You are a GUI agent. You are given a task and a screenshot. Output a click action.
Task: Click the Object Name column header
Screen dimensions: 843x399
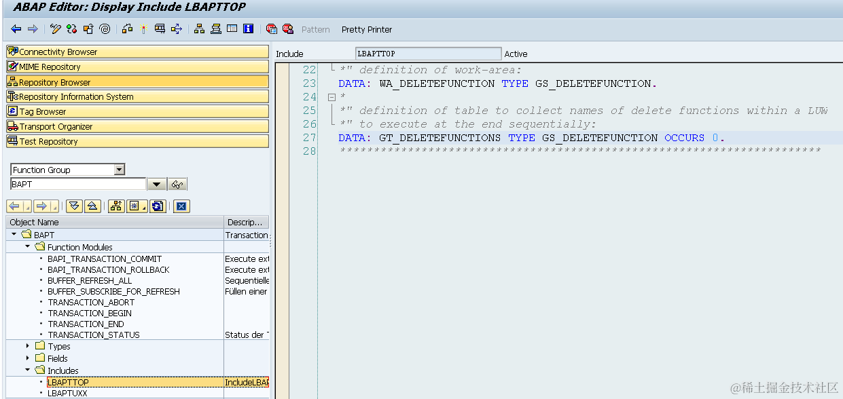click(x=115, y=222)
